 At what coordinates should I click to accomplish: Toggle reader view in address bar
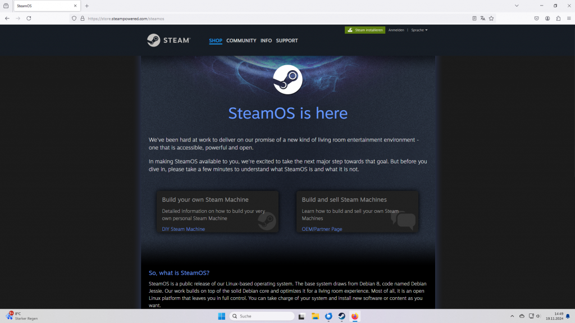point(474,18)
